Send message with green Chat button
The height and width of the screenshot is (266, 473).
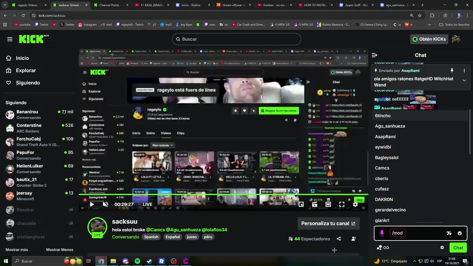[458, 248]
